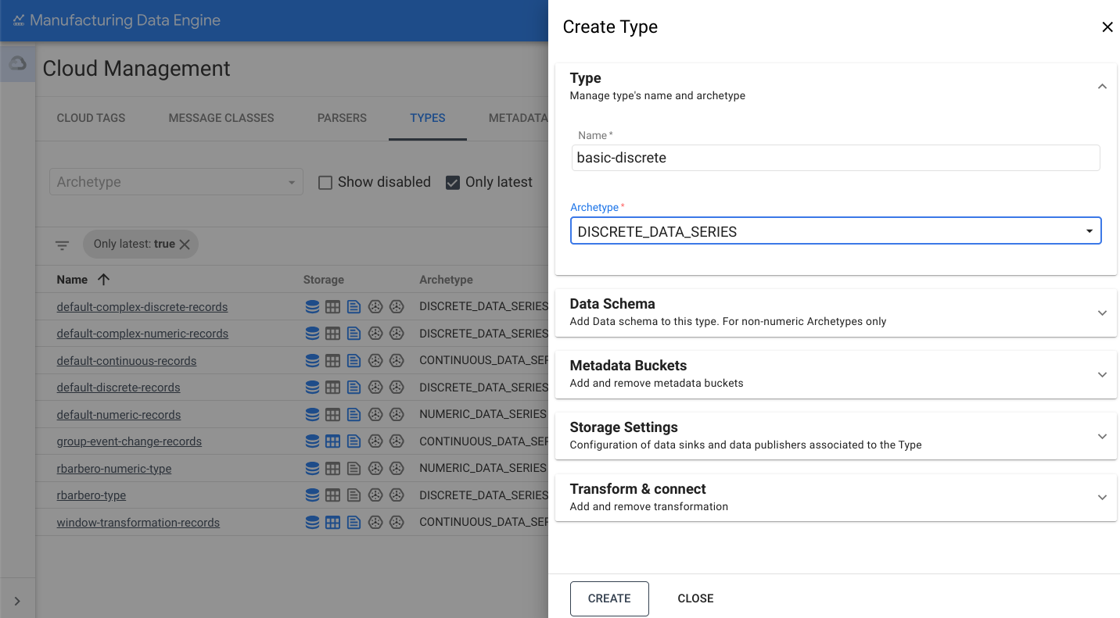Open the rbarbero-numeric-type link
Viewport: 1120px width, 618px height.
[x=114, y=469]
